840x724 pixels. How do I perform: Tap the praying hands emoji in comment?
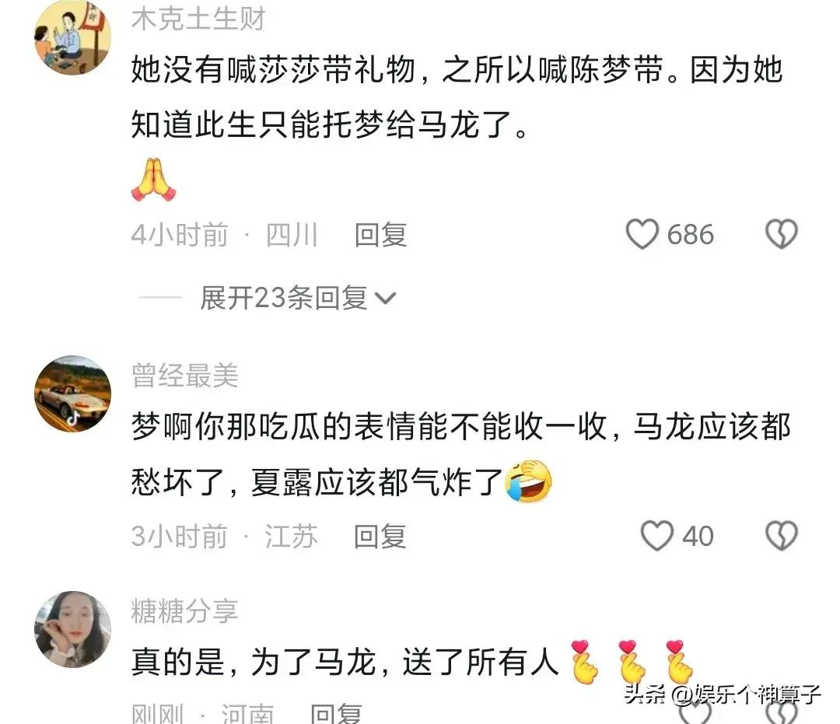[153, 180]
